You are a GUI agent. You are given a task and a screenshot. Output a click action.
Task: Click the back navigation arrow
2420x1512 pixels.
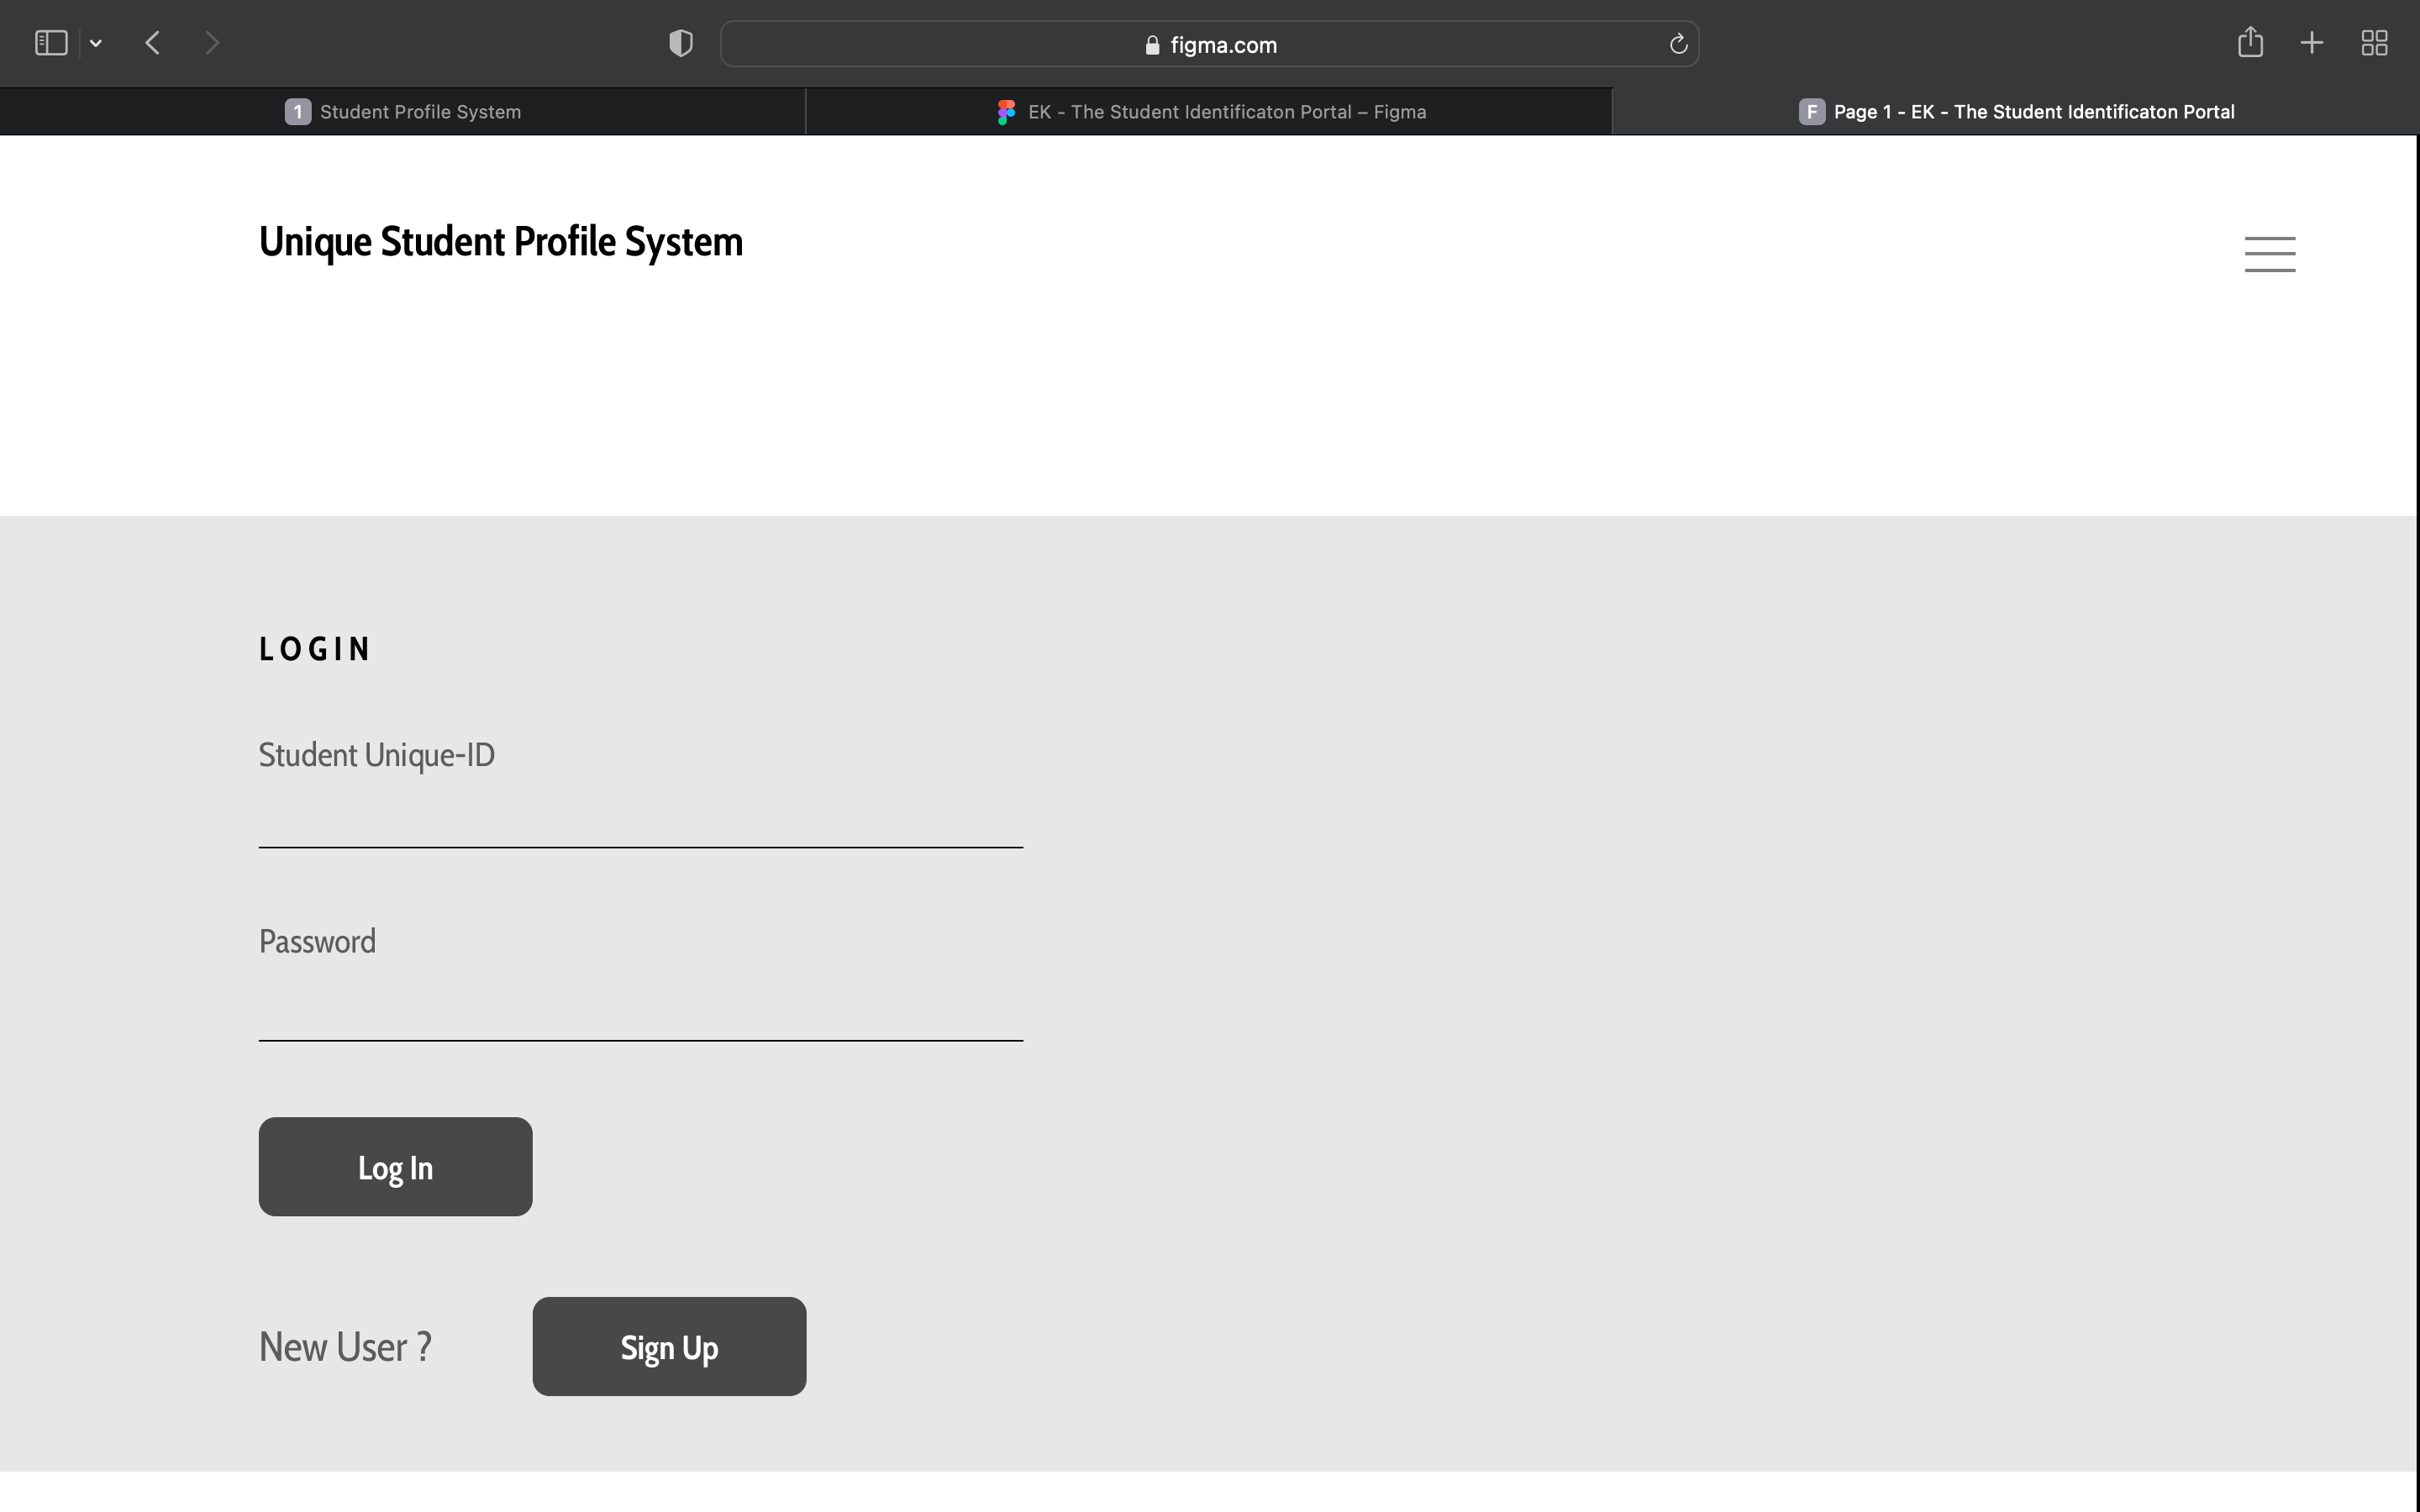(153, 43)
